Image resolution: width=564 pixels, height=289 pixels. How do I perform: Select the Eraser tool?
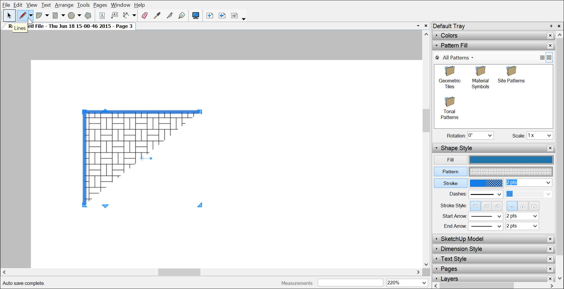144,16
